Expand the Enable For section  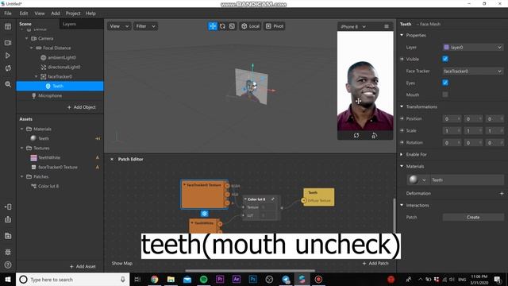(x=402, y=154)
